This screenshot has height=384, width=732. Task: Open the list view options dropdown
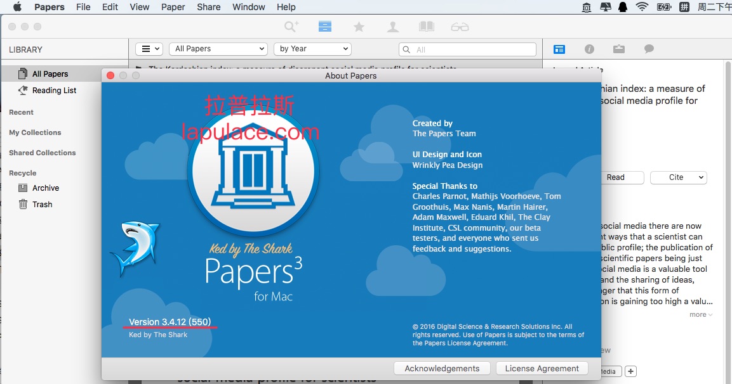(149, 49)
